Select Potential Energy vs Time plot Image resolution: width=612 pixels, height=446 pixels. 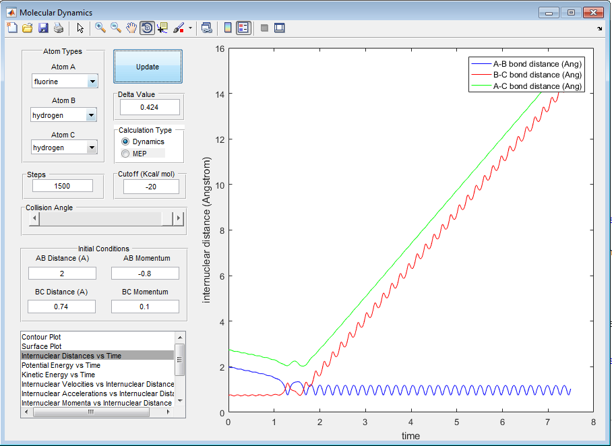[61, 365]
